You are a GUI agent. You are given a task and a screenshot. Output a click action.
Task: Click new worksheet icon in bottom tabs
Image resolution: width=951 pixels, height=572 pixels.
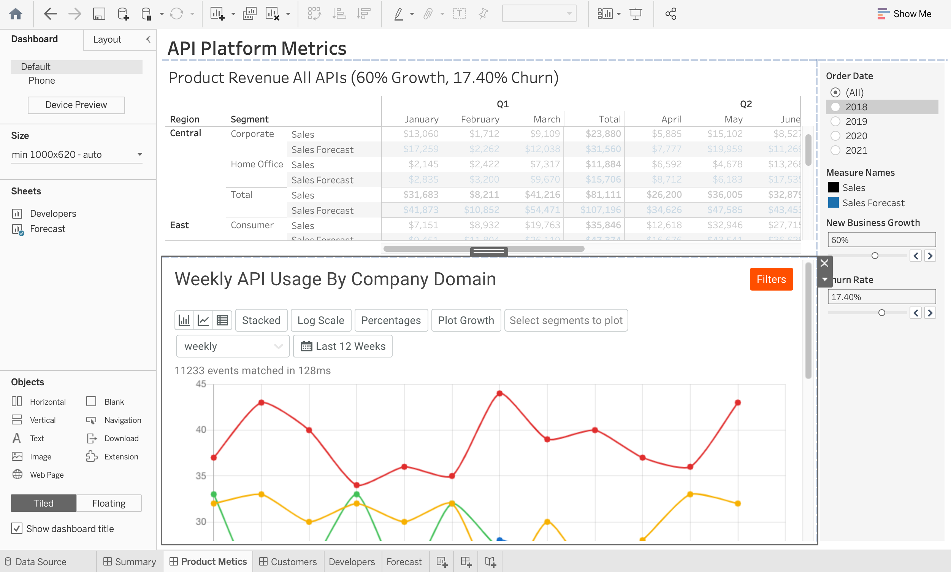click(442, 562)
